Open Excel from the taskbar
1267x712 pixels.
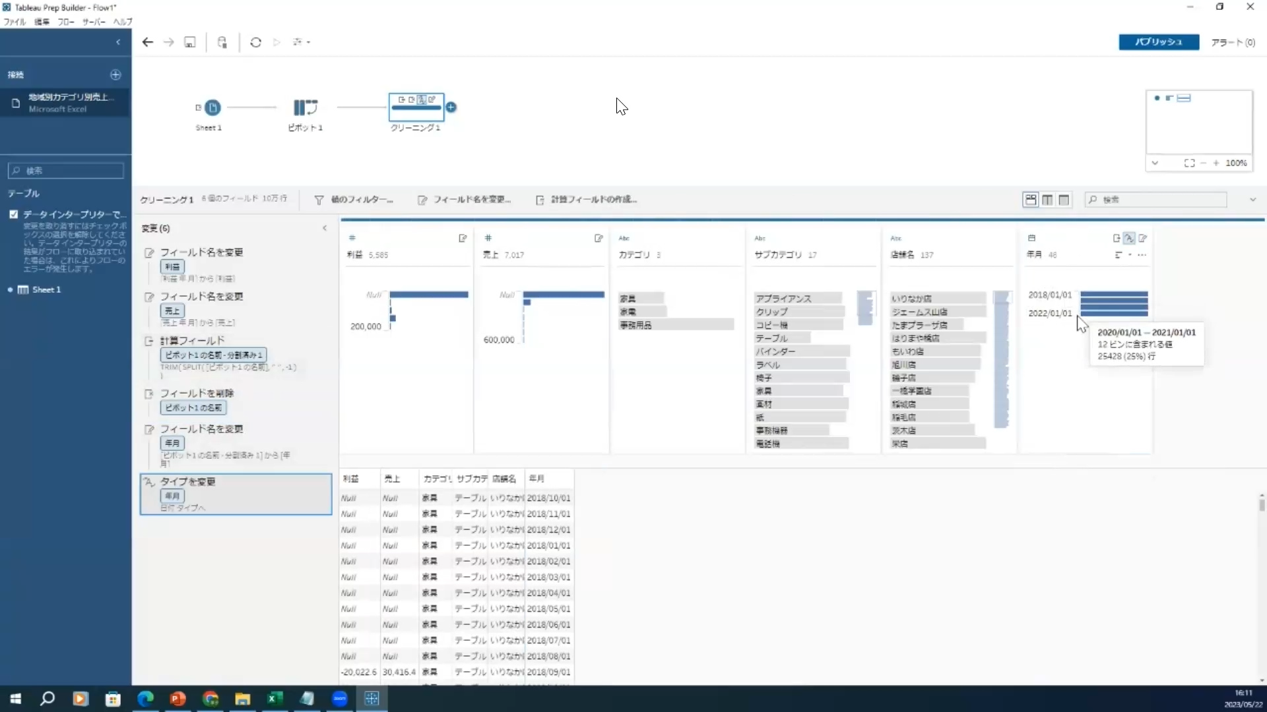[275, 699]
